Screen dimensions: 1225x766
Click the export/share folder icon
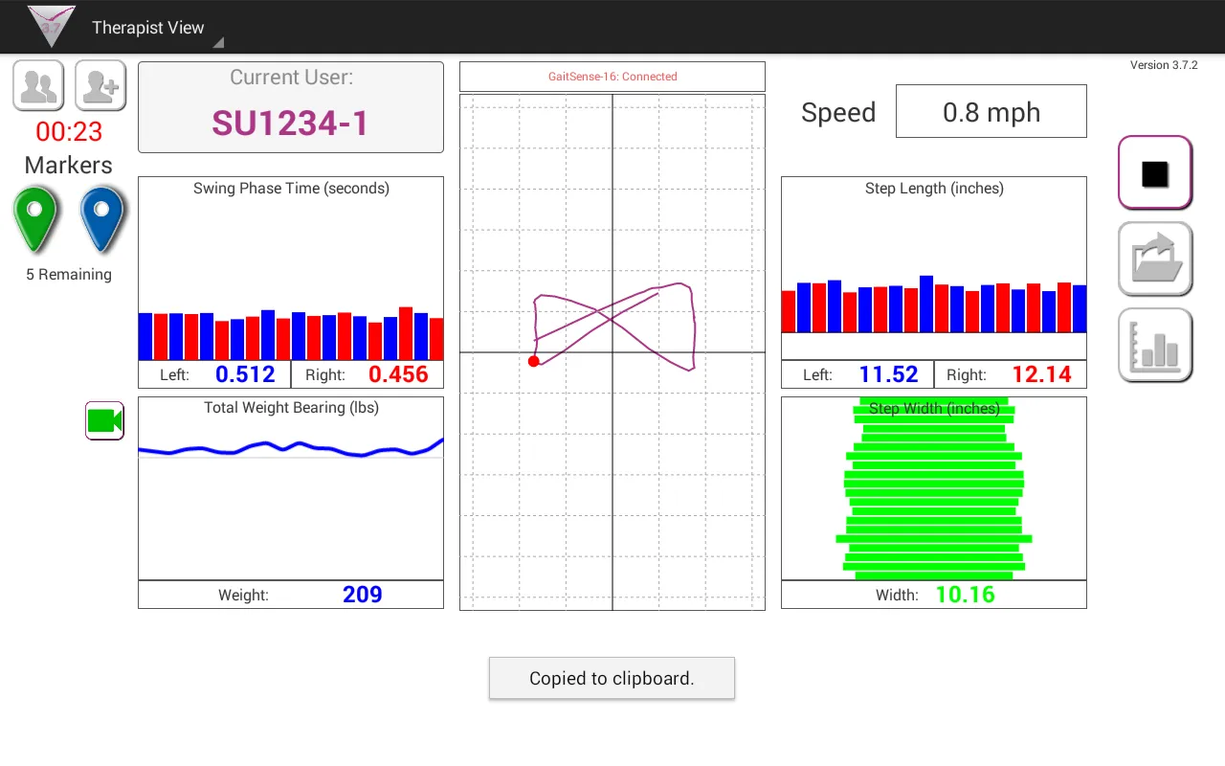point(1155,259)
